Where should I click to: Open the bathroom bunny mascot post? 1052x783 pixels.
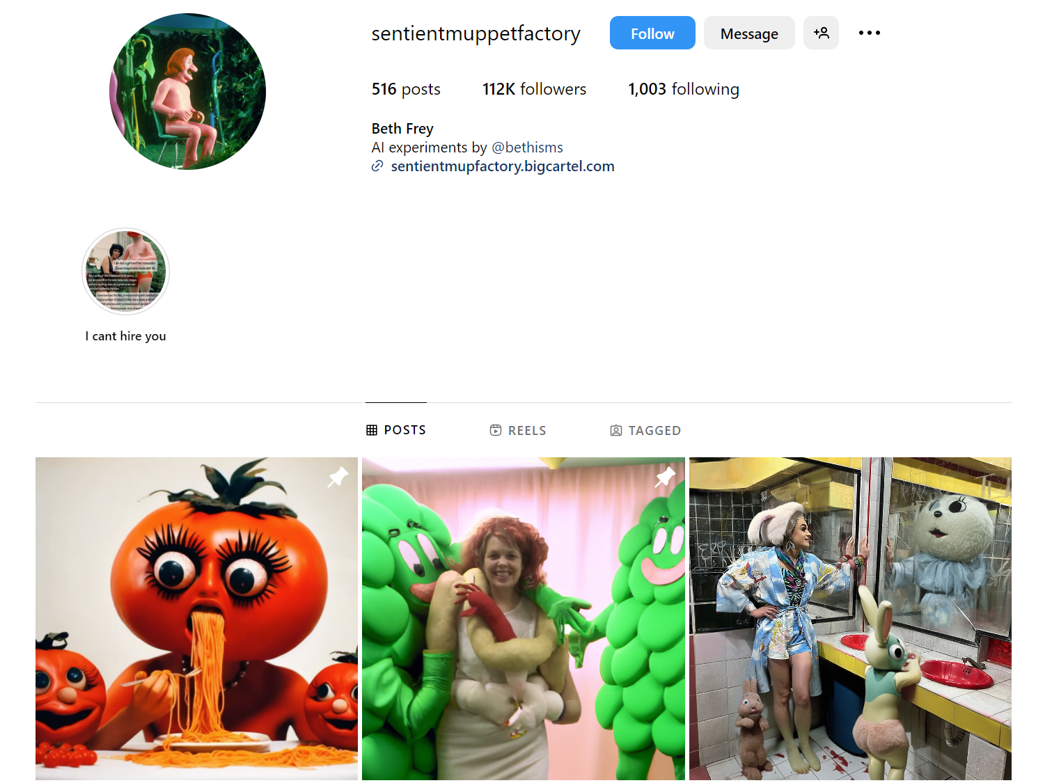point(850,618)
